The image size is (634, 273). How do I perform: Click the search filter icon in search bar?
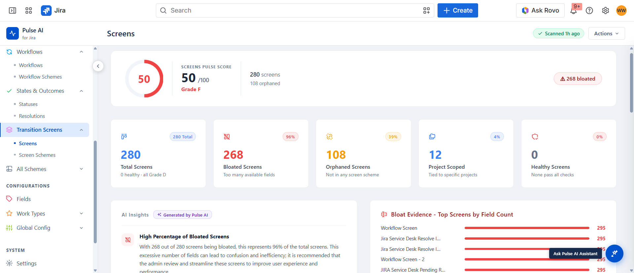click(427, 11)
